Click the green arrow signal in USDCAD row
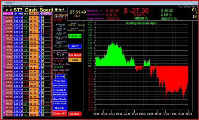This screenshot has height=120, width=199. pos(43,108)
